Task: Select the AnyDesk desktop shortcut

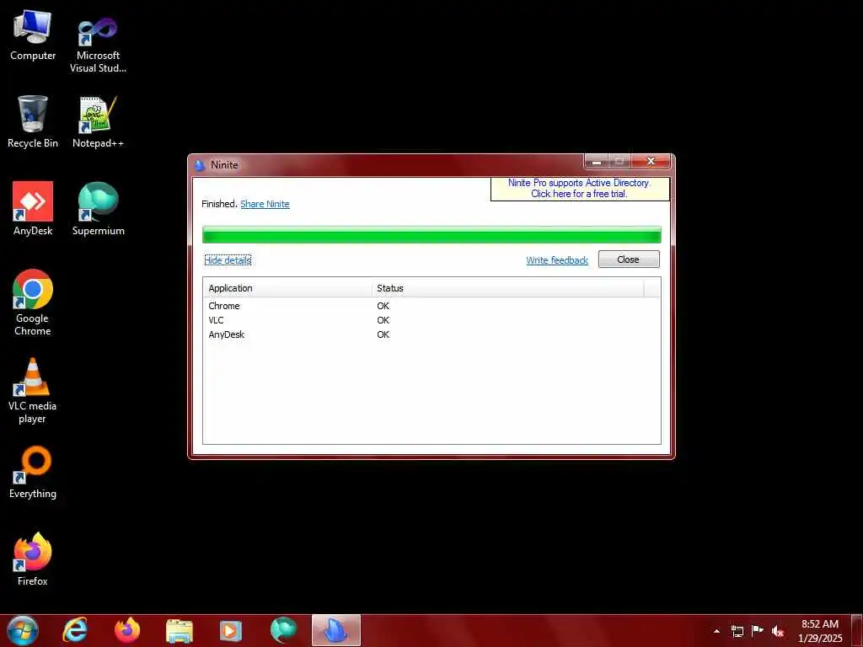Action: point(33,209)
